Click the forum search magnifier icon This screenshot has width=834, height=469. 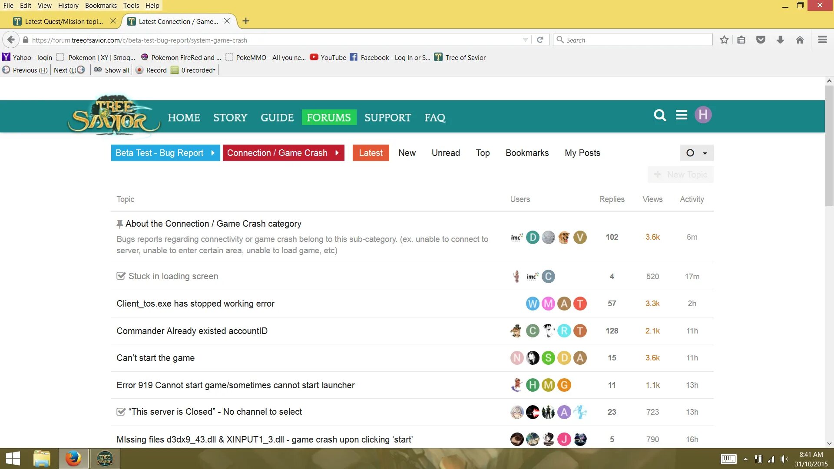[660, 115]
